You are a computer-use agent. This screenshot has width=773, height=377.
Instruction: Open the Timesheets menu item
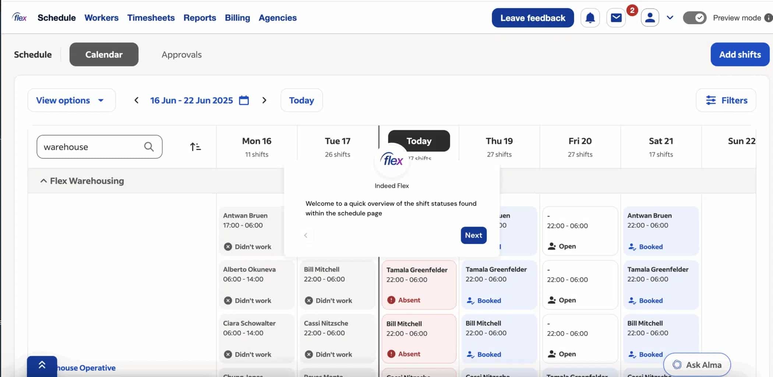pos(151,18)
